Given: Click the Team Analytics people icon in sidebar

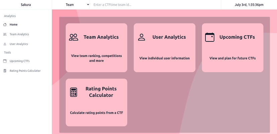Looking at the screenshot, I should click(x=5, y=34).
